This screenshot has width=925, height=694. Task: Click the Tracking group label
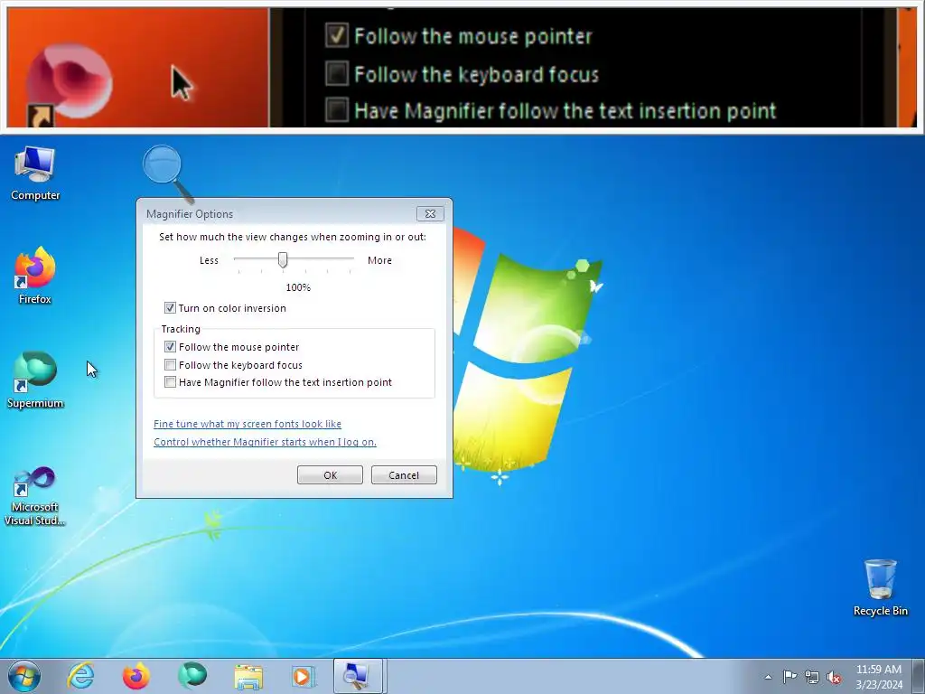181,329
